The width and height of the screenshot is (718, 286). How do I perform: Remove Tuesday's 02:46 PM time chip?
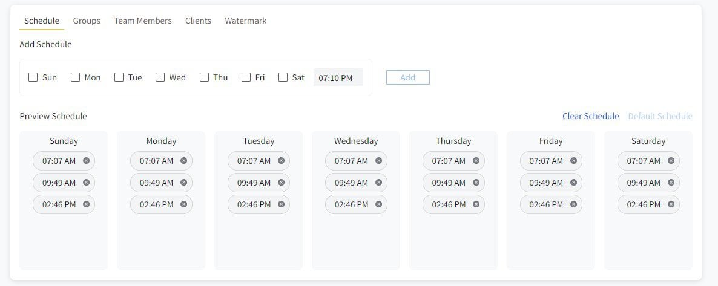point(281,204)
